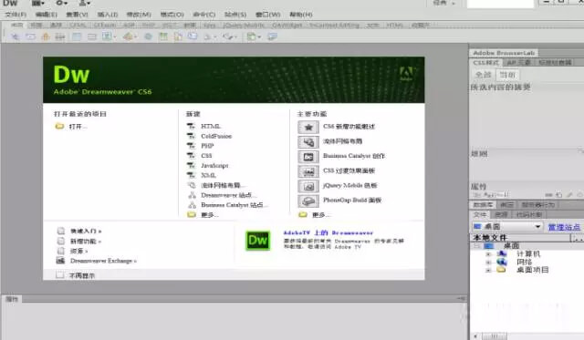Click the 管理站点 link
The width and height of the screenshot is (584, 340).
[x=564, y=227]
